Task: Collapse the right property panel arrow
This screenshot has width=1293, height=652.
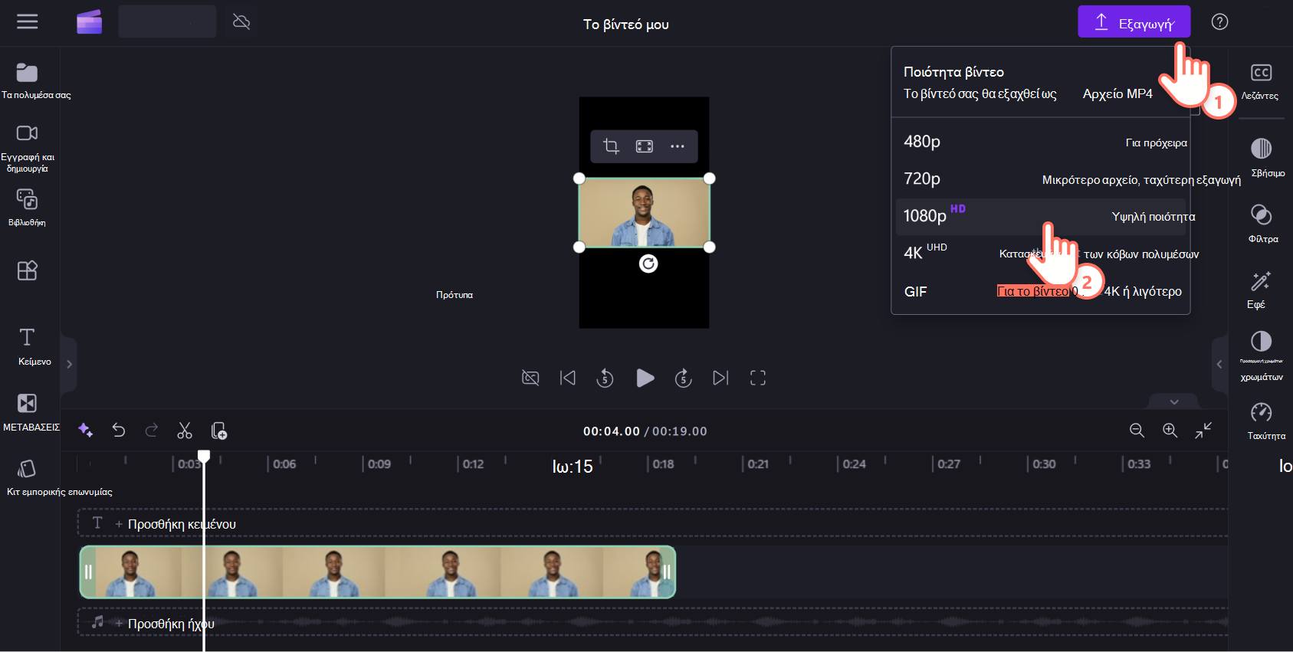Action: pyautogui.click(x=1219, y=364)
